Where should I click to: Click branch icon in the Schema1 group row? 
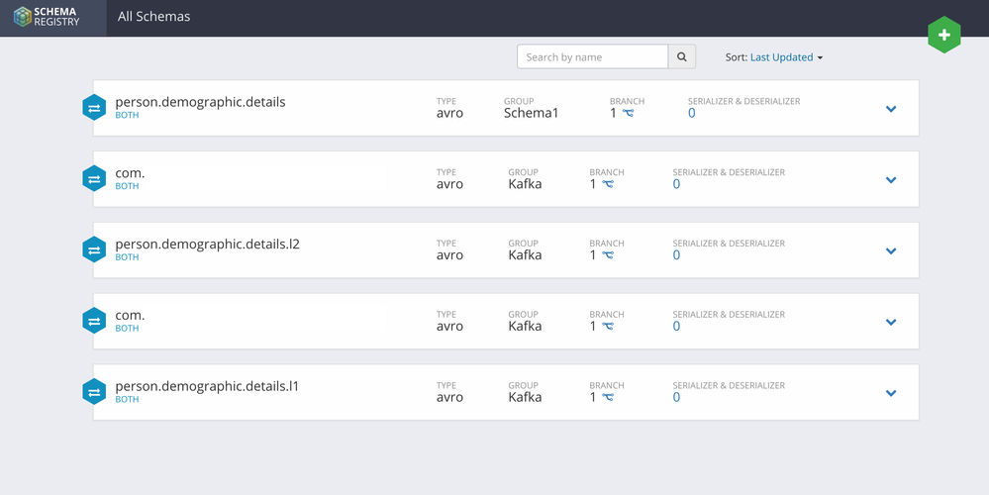pyautogui.click(x=628, y=114)
